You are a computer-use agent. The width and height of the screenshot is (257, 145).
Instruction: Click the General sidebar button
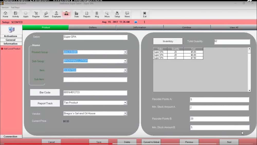coord(11,40)
